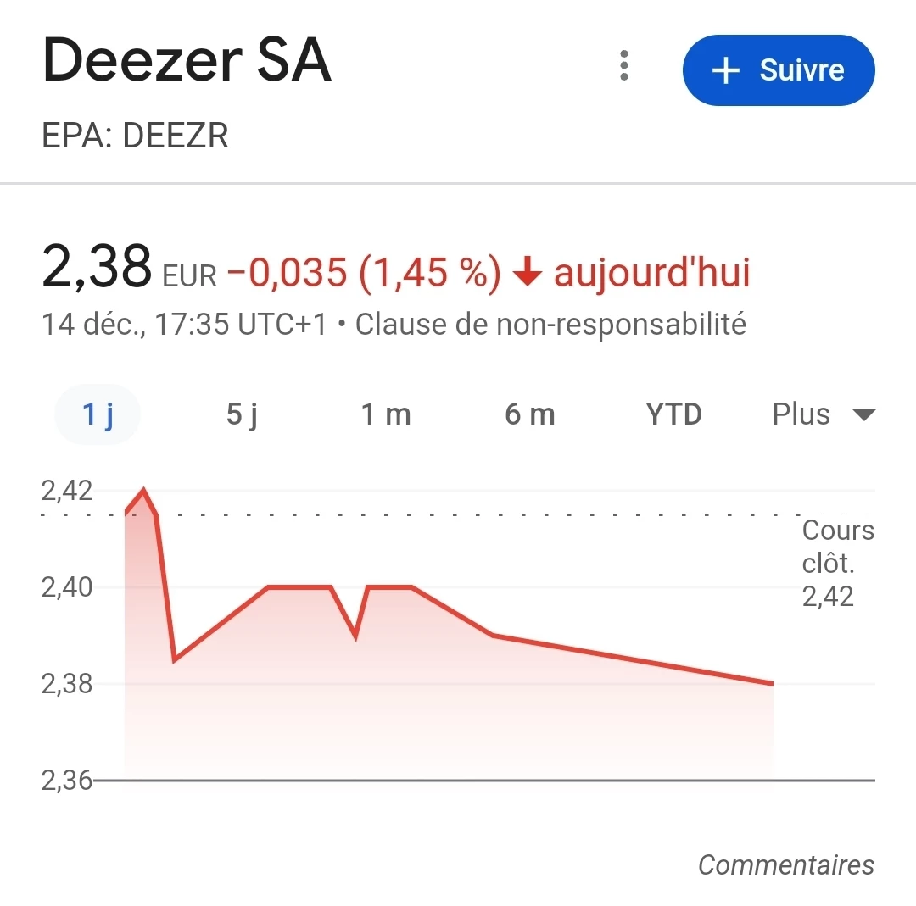916x906 pixels.
Task: Click the plus icon in Suivre button
Action: click(x=726, y=70)
